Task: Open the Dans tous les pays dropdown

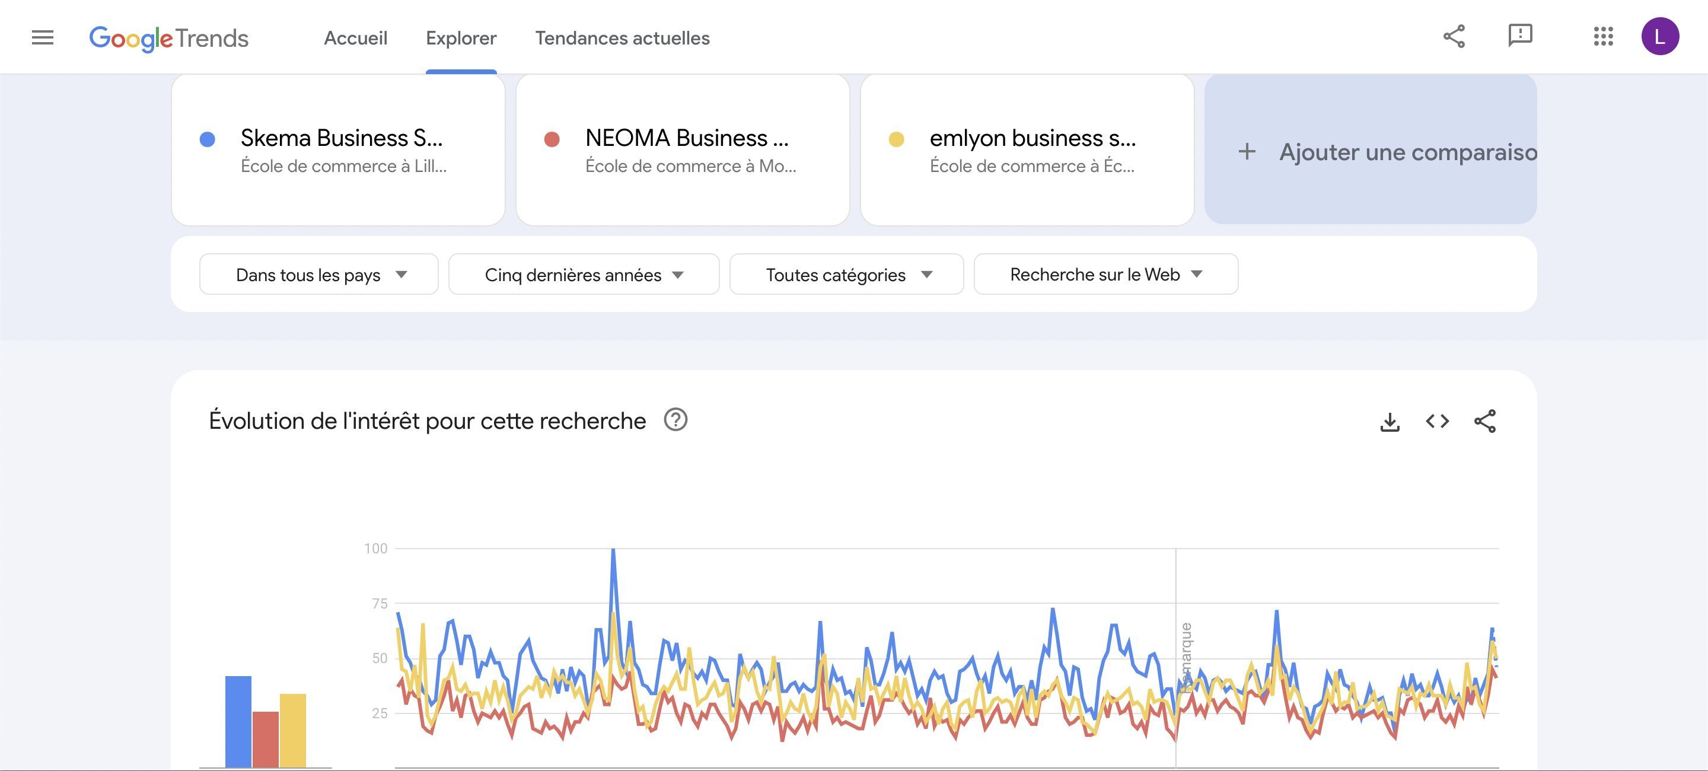Action: tap(319, 275)
